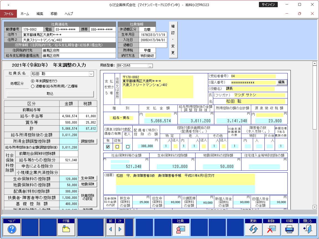Click the 生年月日 value 1976(S51)/11/19
319x239 pixels.
(153, 35)
